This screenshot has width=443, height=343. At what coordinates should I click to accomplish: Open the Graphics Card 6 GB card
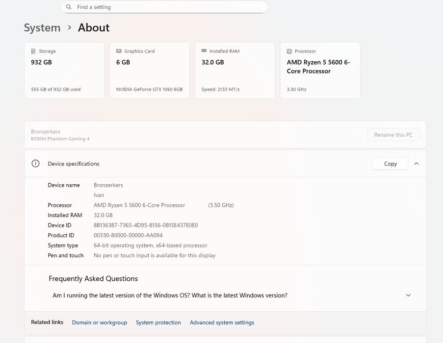coord(150,71)
